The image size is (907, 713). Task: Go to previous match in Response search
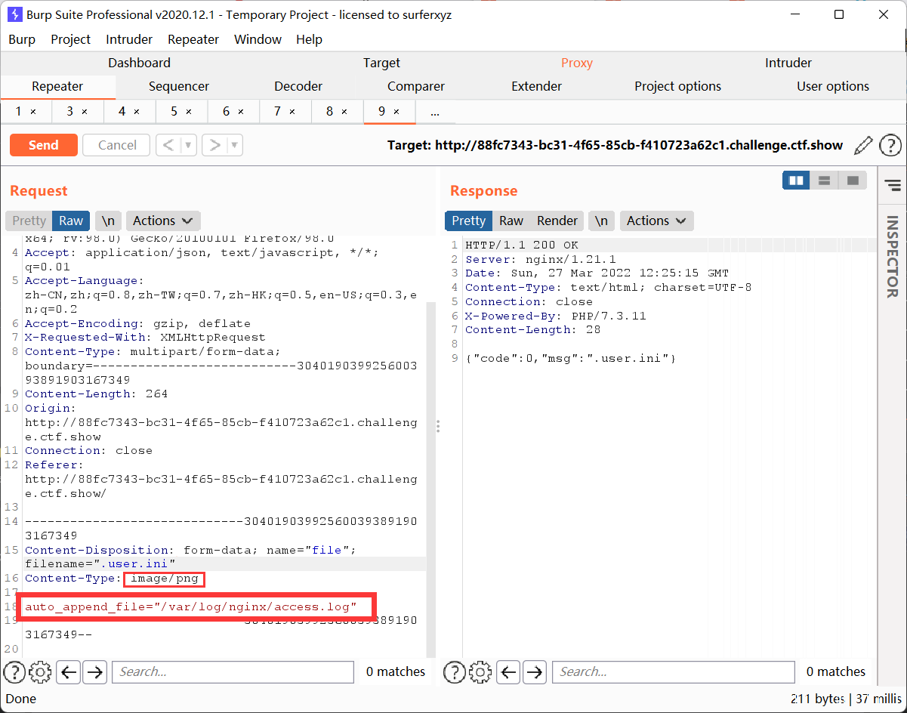(509, 671)
